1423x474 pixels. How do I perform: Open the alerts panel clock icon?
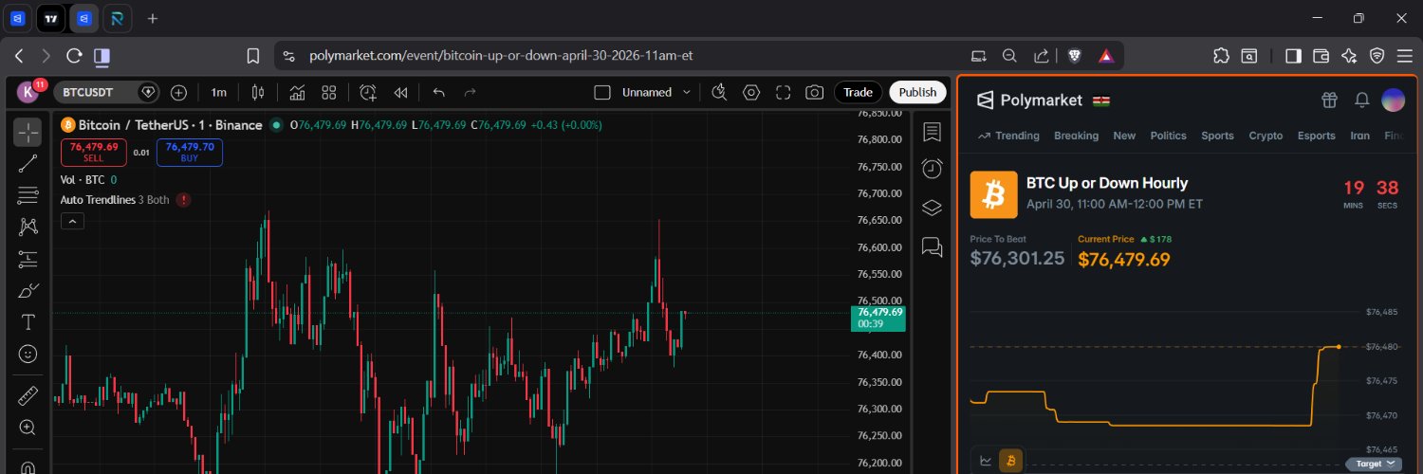[932, 169]
